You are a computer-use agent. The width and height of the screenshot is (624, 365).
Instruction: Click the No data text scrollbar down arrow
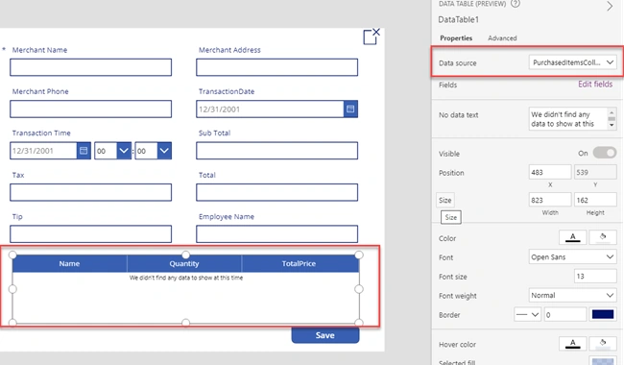point(612,126)
